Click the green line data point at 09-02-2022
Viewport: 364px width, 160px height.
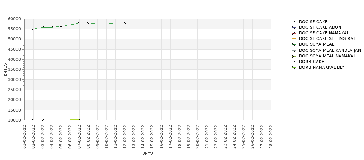97,24
